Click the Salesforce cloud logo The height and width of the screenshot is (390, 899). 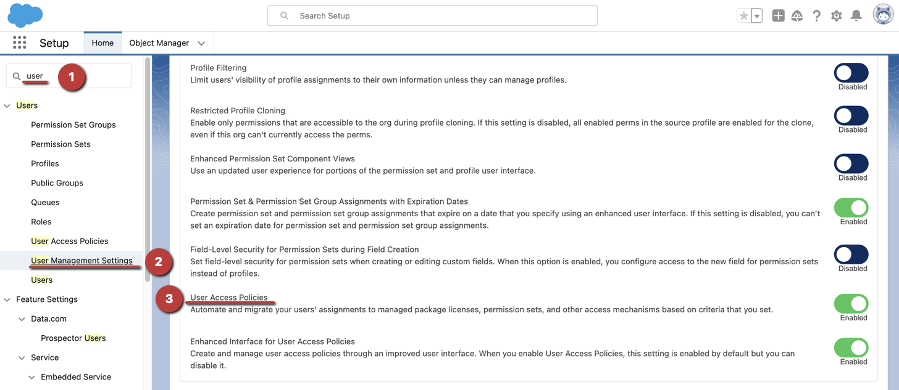(25, 15)
